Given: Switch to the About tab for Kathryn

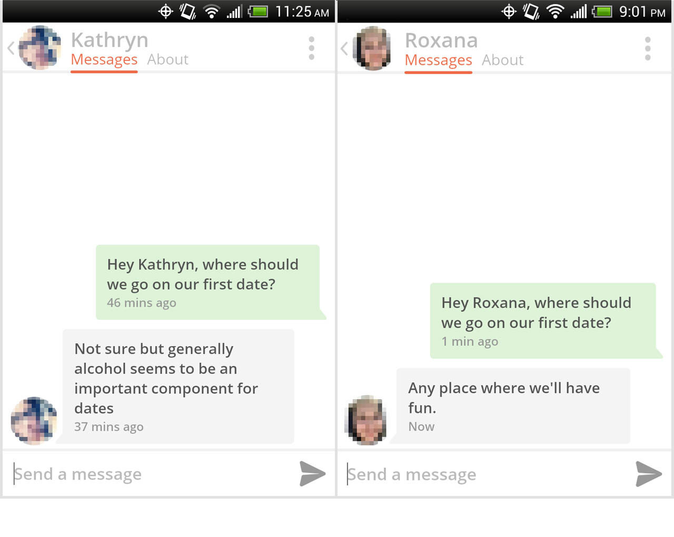Looking at the screenshot, I should (167, 60).
